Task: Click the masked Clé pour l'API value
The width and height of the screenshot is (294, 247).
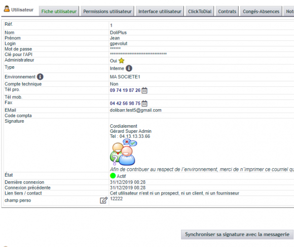Action: click(x=138, y=54)
